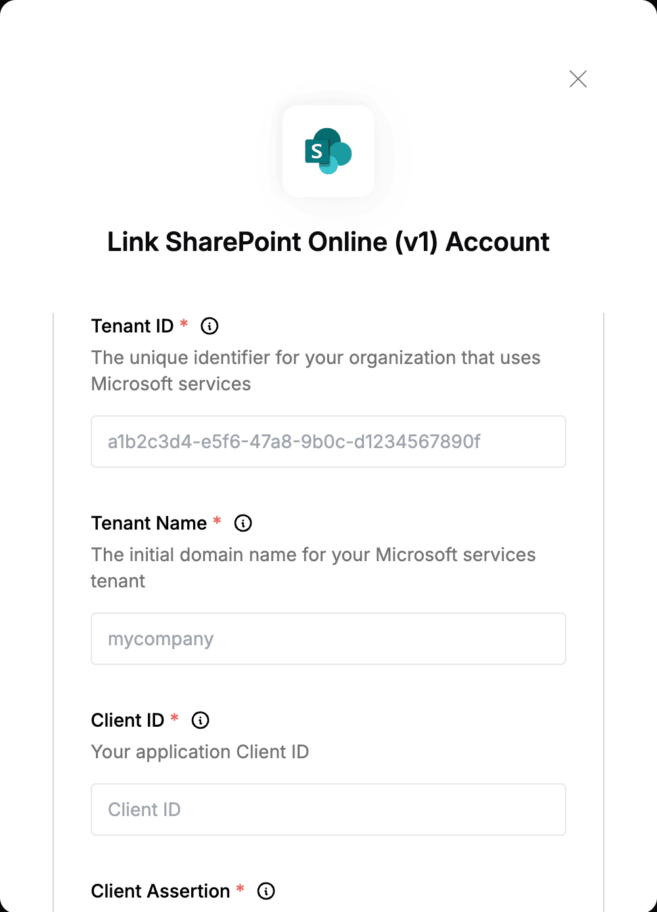Click the info icon beside Client ID

coord(200,720)
